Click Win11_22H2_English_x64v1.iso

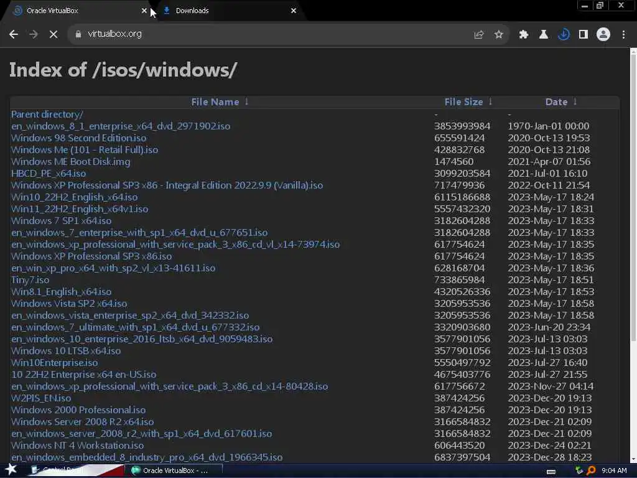tap(80, 209)
